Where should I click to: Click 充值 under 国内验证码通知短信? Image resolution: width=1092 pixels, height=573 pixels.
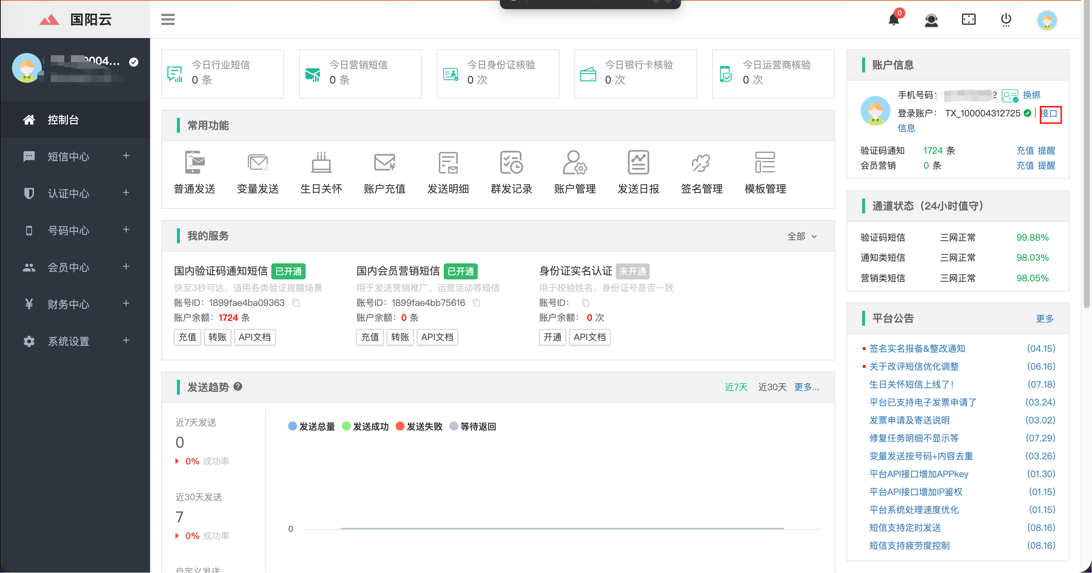coord(187,337)
